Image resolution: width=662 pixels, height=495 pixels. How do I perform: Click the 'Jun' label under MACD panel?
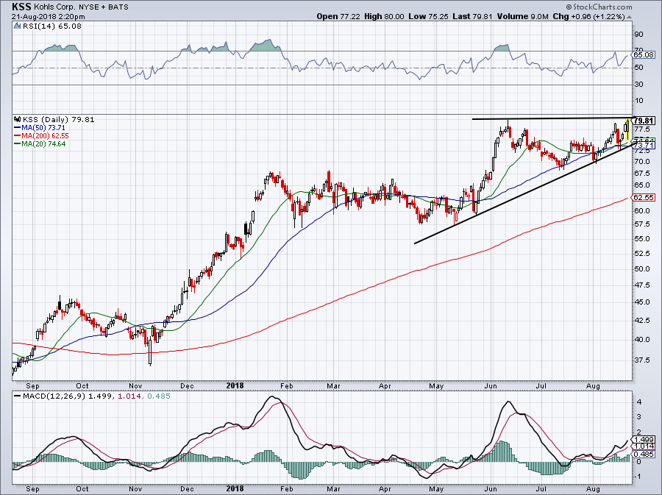pyautogui.click(x=491, y=488)
